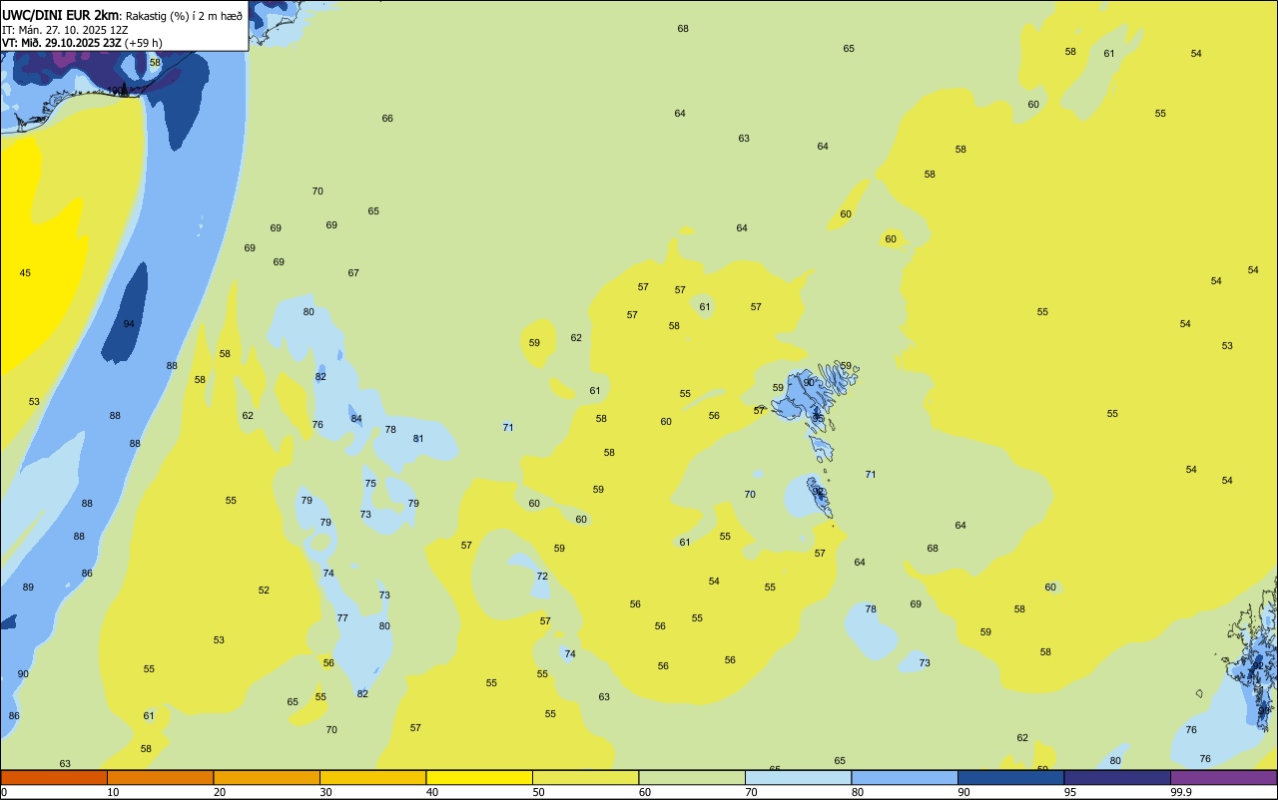The height and width of the screenshot is (800, 1278).
Task: Click the map value 75
Action: pyautogui.click(x=370, y=484)
